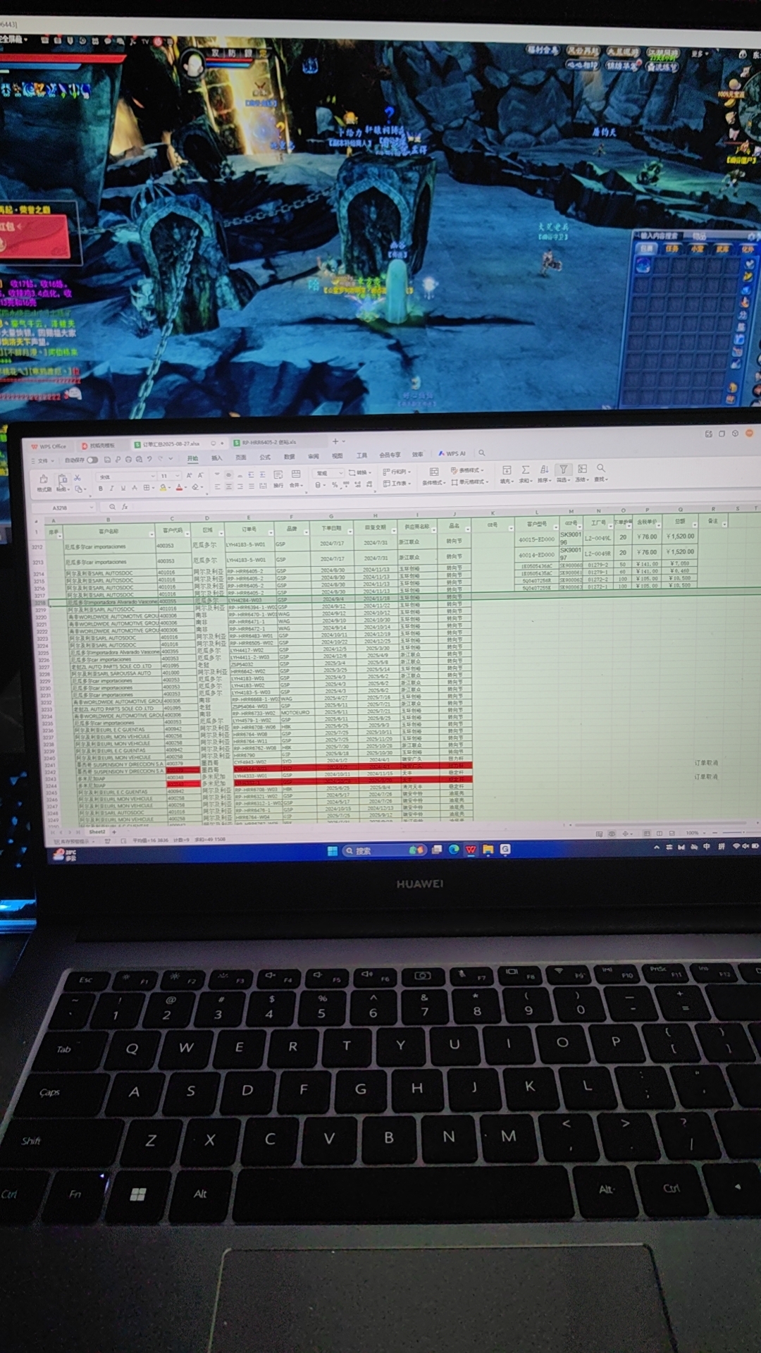Image resolution: width=761 pixels, height=1353 pixels.
Task: Switch to the Data (数据) ribbon tab
Action: 289,457
